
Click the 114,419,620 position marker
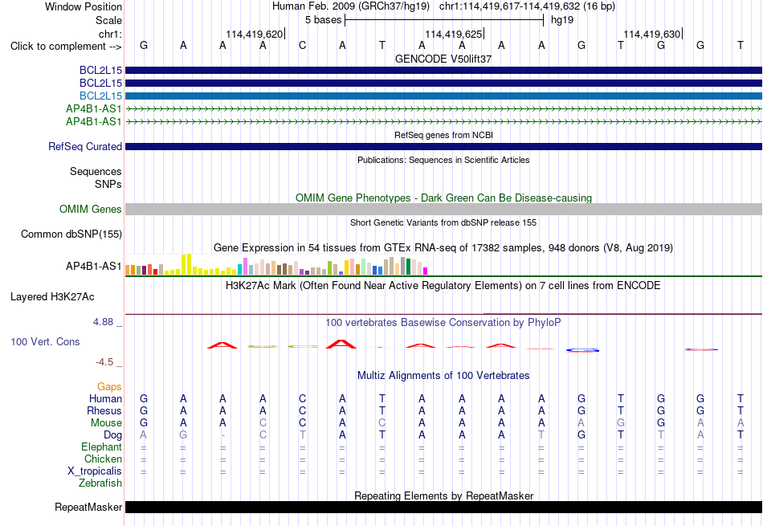coord(255,34)
